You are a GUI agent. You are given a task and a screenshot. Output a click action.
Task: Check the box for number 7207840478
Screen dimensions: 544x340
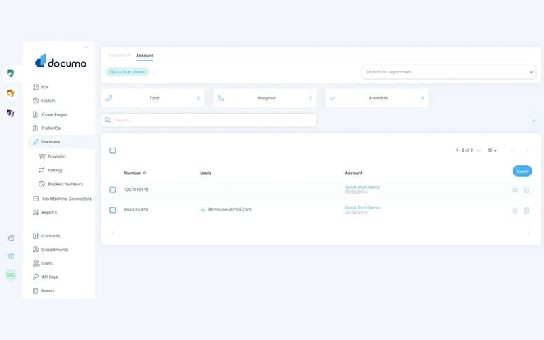click(113, 190)
